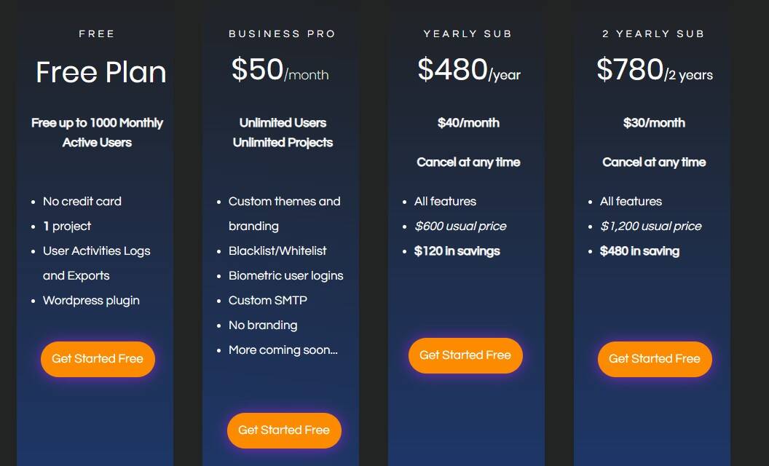The image size is (769, 466).
Task: Click the $120 in savings label
Action: click(x=458, y=250)
